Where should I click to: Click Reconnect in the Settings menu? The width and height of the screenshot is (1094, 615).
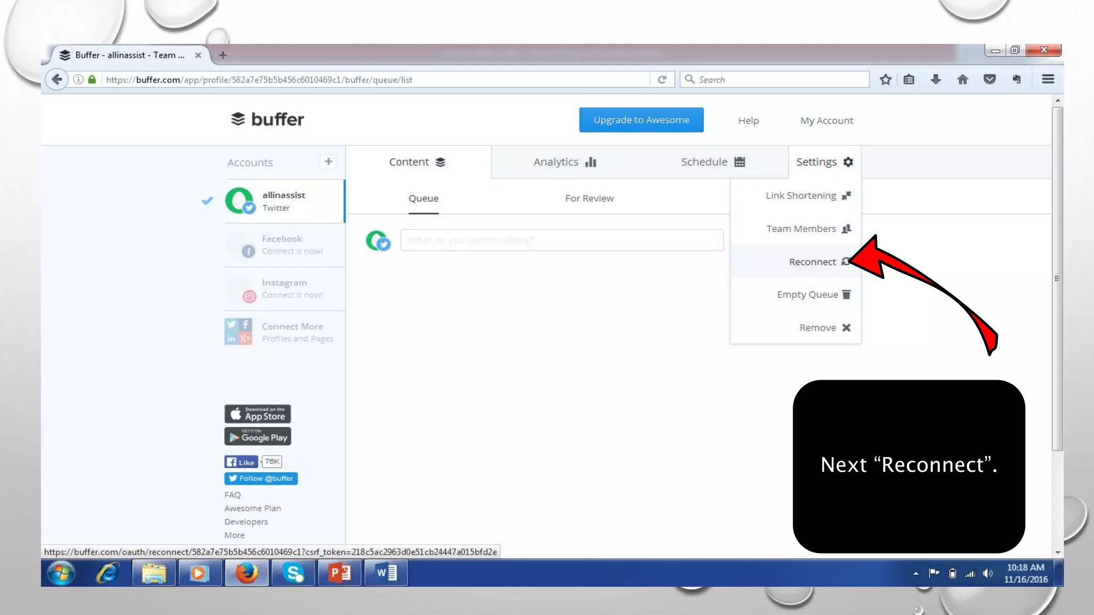[812, 262]
